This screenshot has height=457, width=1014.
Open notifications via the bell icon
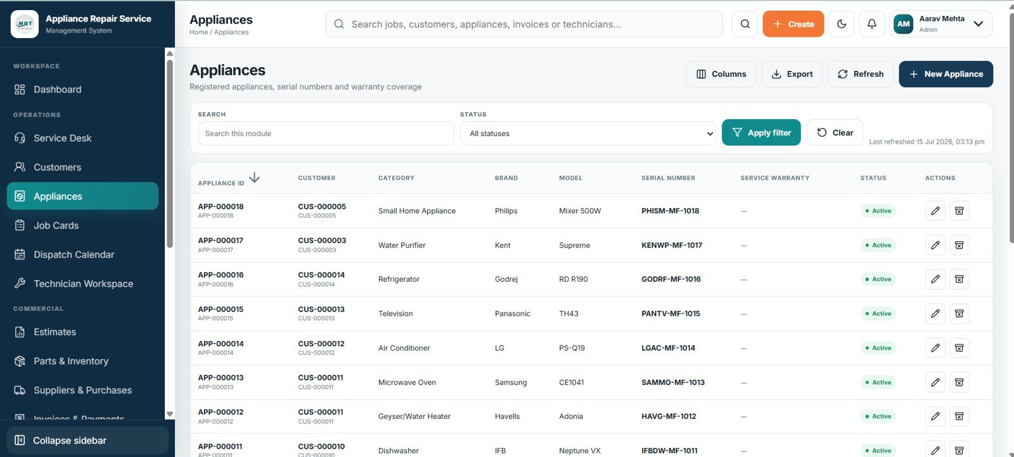click(872, 24)
